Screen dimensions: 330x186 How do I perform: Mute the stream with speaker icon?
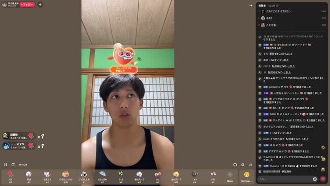click(x=250, y=165)
